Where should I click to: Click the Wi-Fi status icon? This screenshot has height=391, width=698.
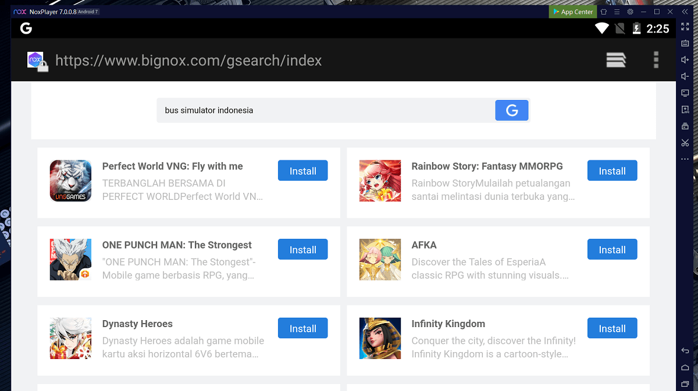(601, 28)
